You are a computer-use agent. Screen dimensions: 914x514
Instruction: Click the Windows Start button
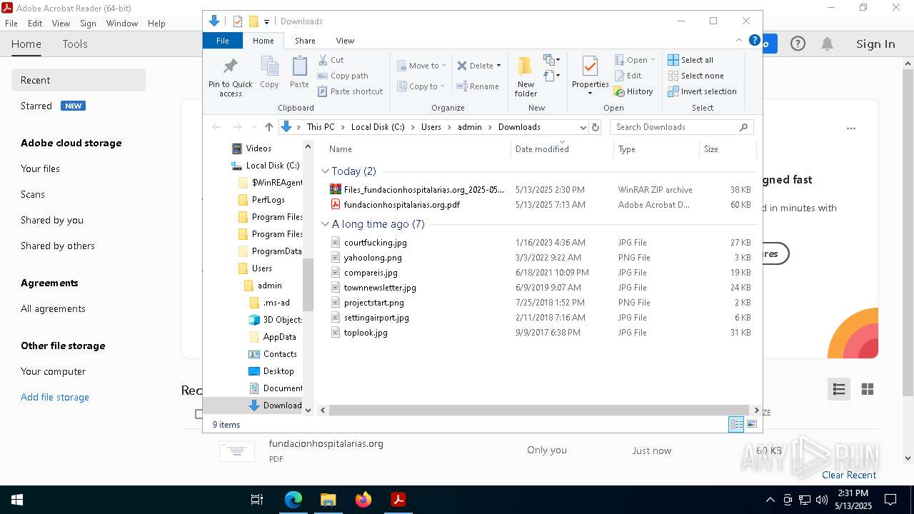tap(16, 500)
